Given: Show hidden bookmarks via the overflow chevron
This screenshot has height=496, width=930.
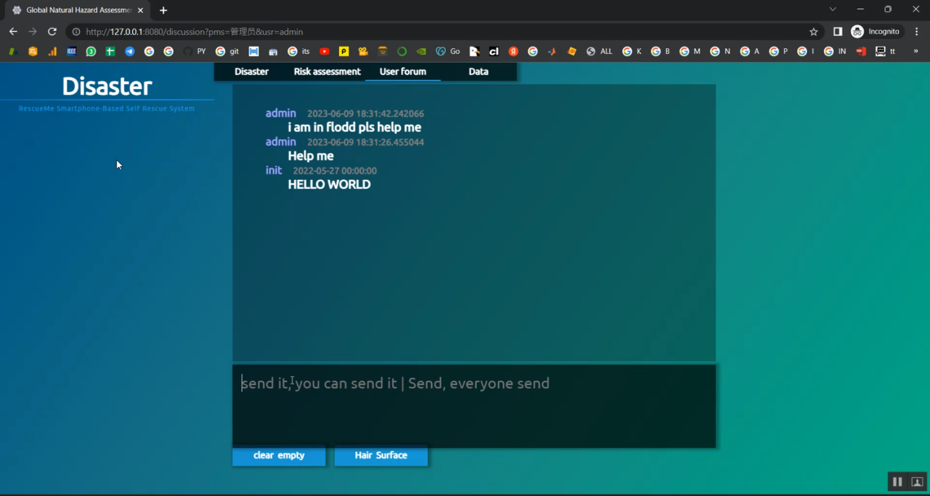Looking at the screenshot, I should (916, 51).
